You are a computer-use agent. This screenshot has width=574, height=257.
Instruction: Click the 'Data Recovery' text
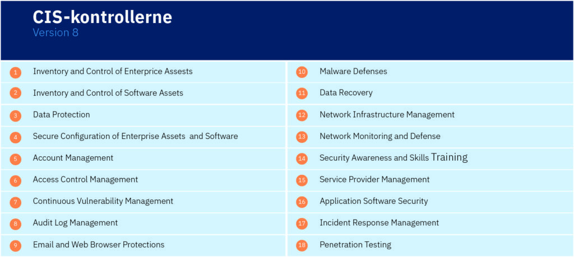click(x=346, y=93)
